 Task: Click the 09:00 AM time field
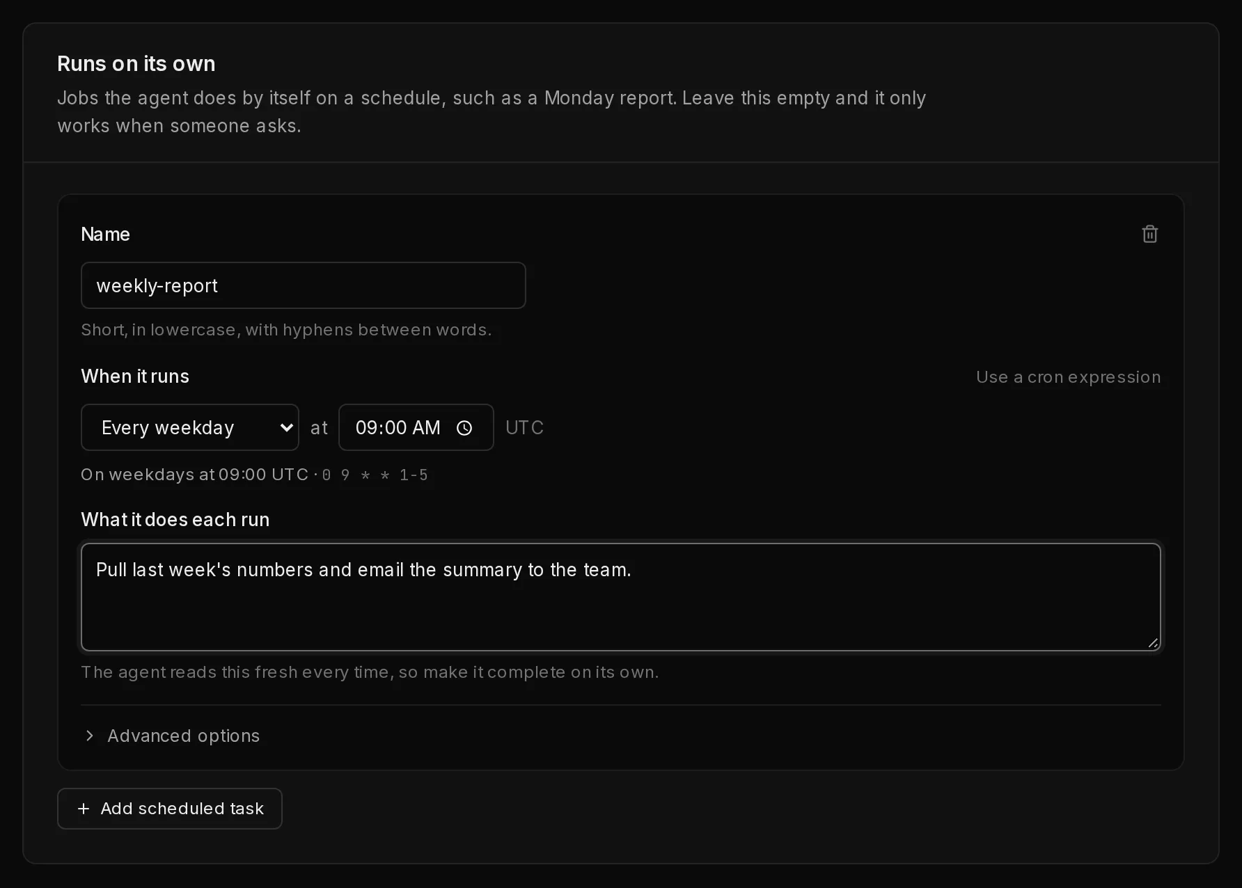pos(416,427)
